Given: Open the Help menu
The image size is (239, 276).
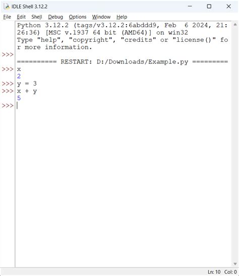Looking at the screenshot, I should click(122, 17).
